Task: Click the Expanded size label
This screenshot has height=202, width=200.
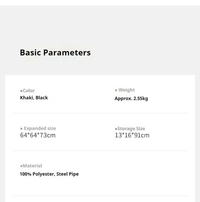Action: (x=40, y=128)
